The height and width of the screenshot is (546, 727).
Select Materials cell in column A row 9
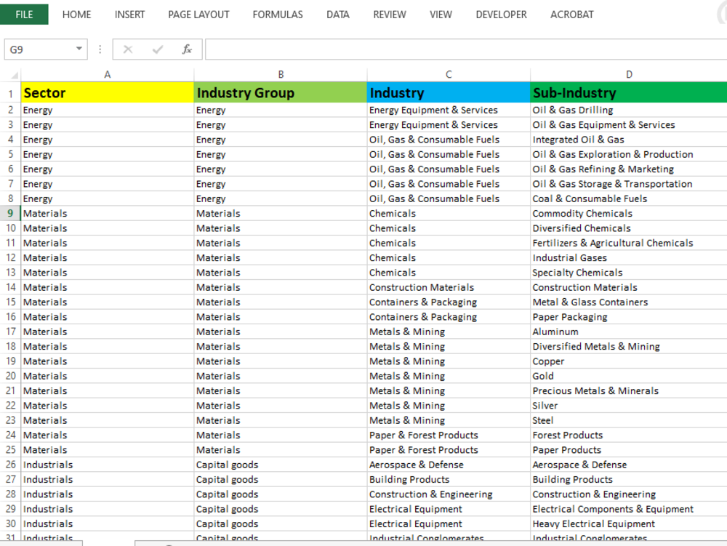pos(107,213)
